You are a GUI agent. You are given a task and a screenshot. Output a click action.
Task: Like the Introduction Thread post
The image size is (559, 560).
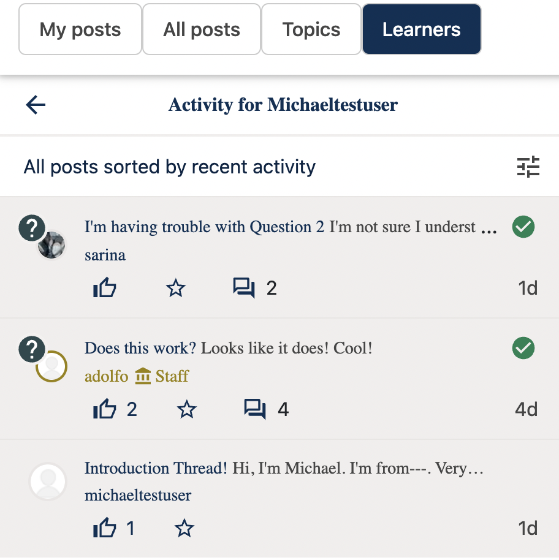coord(105,528)
